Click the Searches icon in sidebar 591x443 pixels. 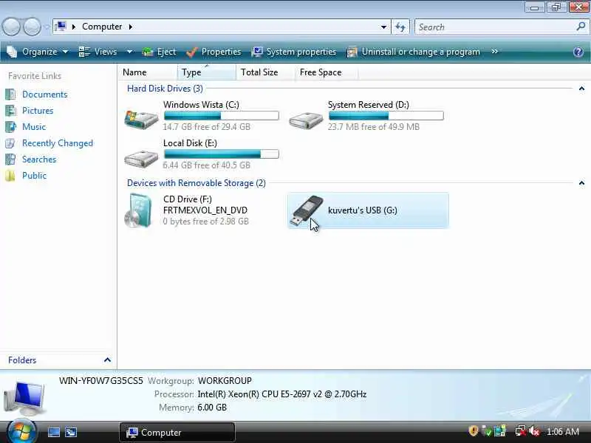10,159
